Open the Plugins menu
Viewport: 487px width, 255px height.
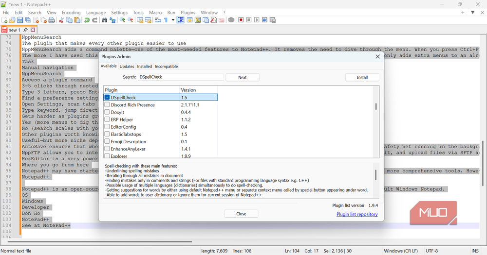point(188,13)
